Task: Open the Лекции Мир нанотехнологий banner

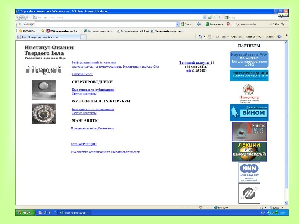Action: (x=249, y=152)
